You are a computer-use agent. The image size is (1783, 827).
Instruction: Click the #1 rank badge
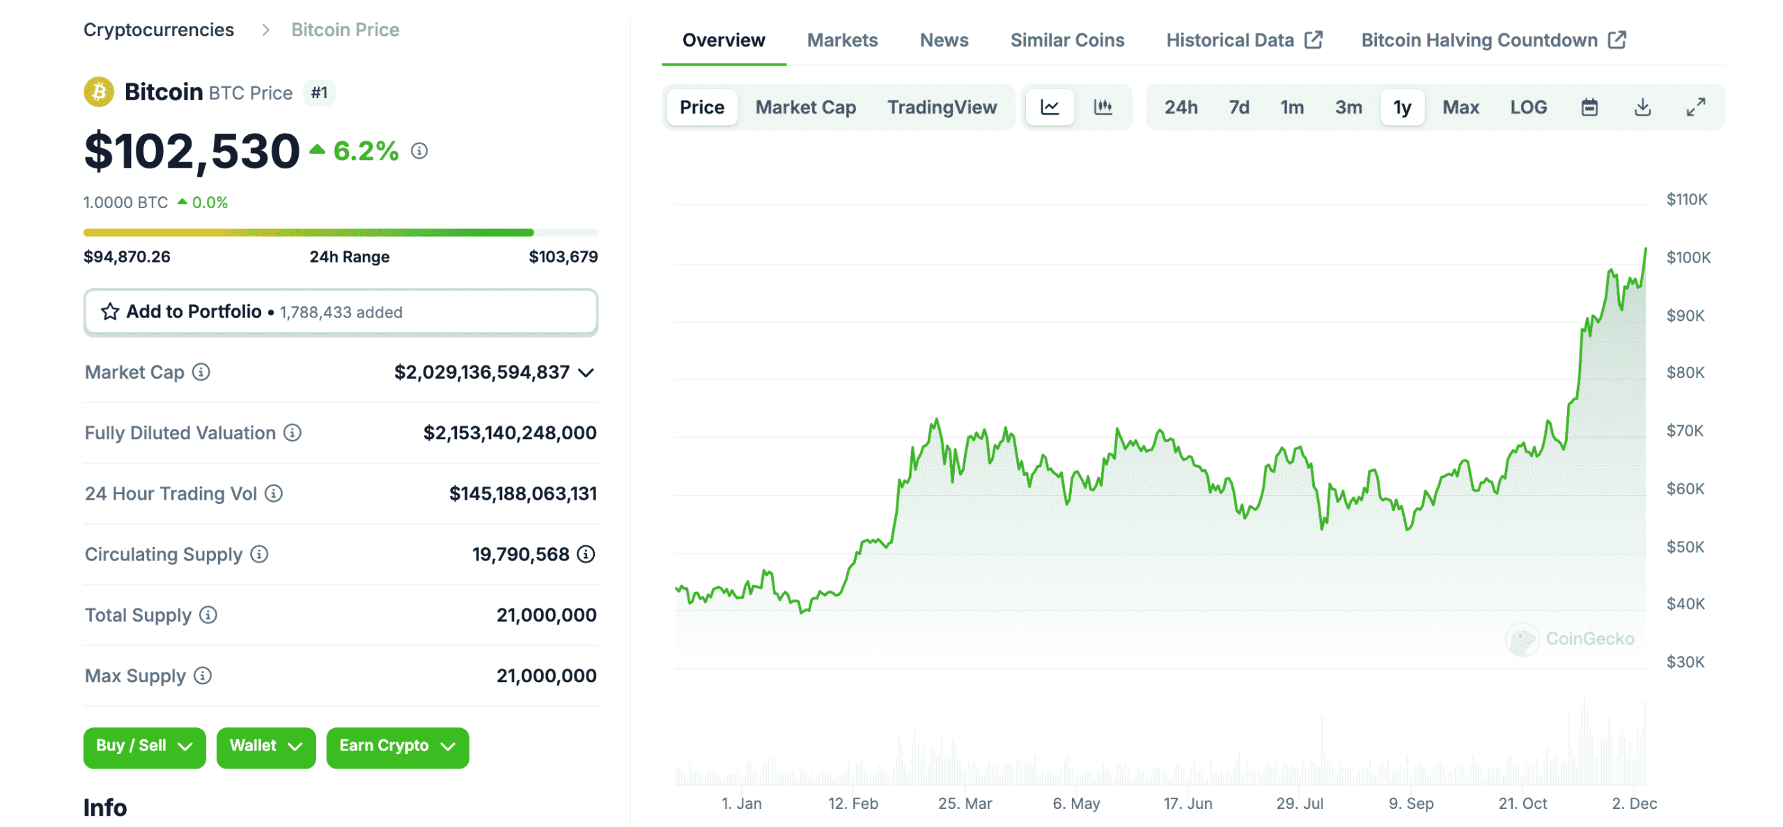click(x=319, y=93)
